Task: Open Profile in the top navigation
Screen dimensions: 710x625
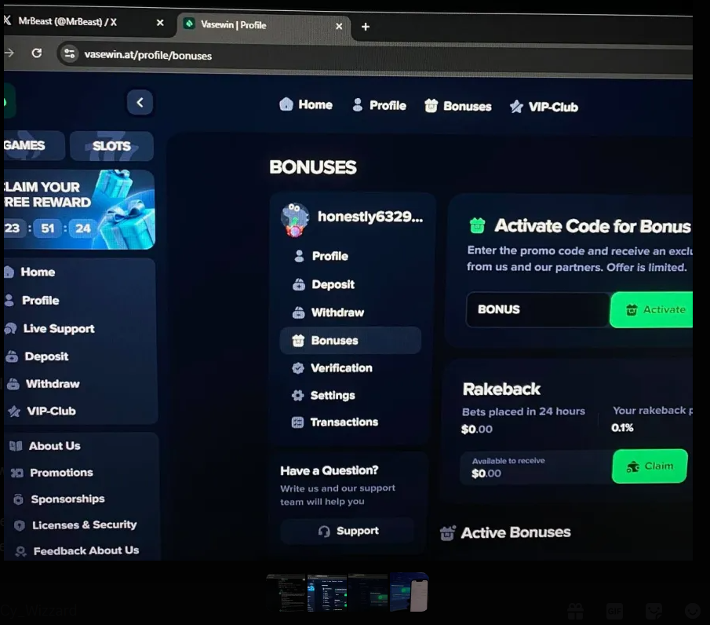Action: coord(379,105)
